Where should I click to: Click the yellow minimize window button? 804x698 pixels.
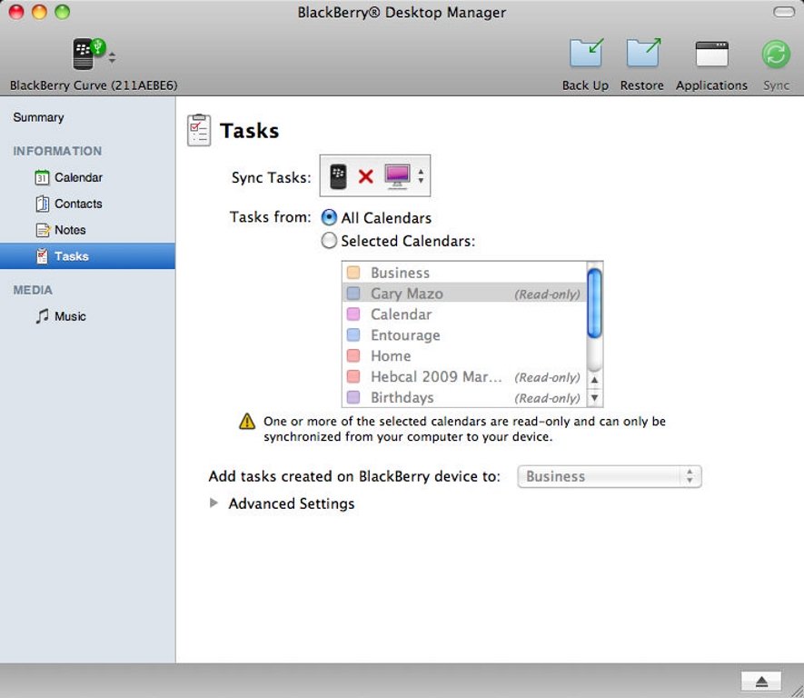click(39, 12)
